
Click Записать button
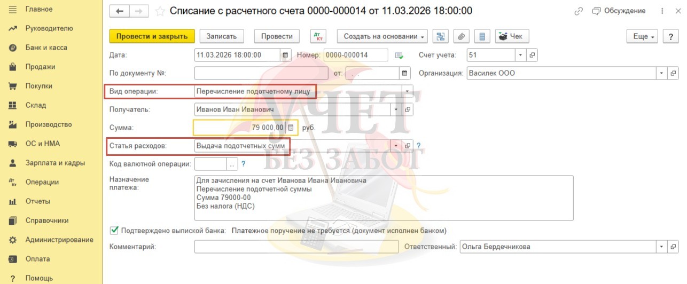click(222, 36)
